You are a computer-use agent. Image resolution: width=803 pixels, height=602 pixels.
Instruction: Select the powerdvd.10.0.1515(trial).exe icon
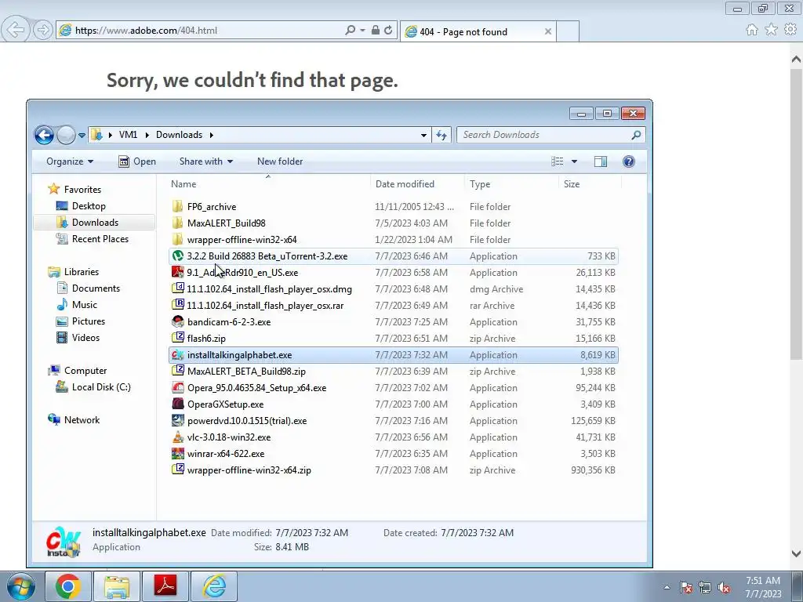click(178, 420)
